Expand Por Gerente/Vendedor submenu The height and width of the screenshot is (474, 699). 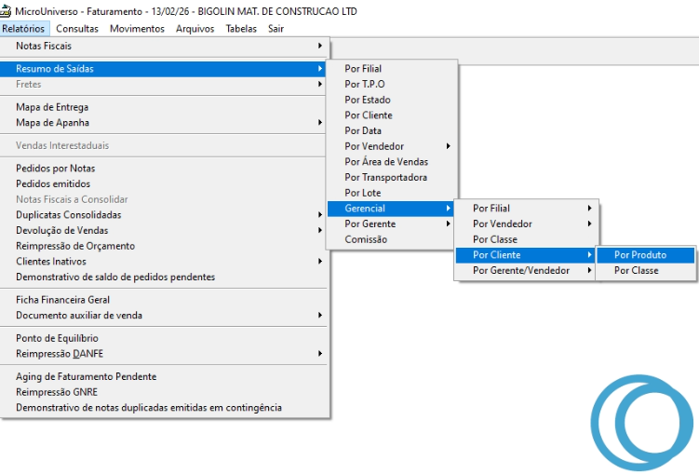click(521, 270)
